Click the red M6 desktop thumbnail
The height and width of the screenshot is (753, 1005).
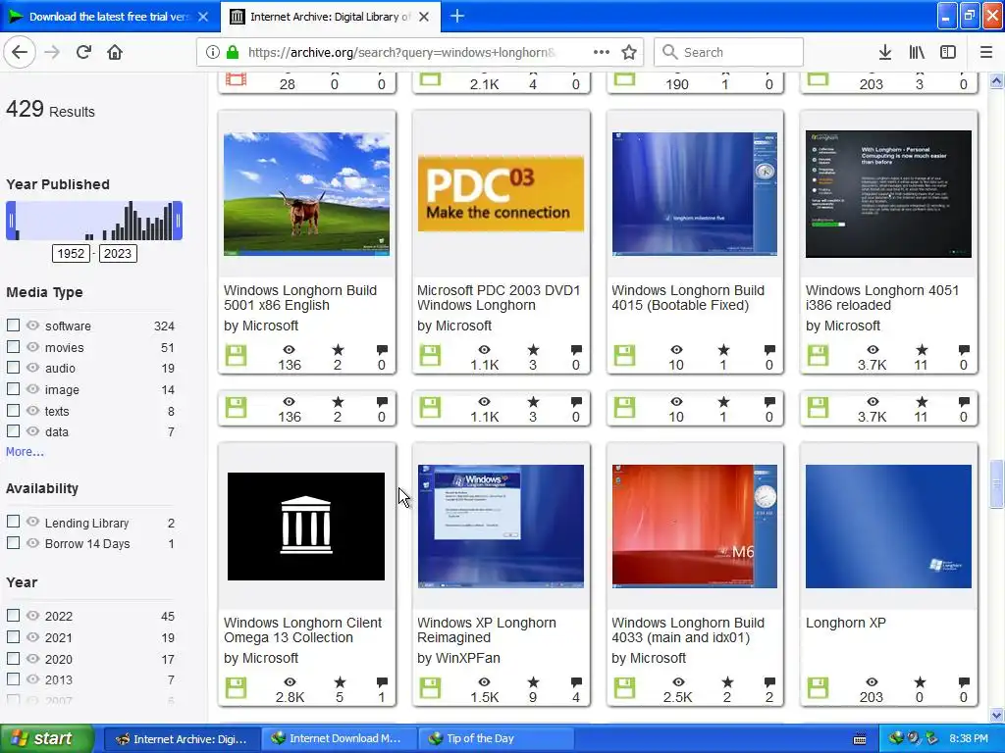(x=694, y=526)
